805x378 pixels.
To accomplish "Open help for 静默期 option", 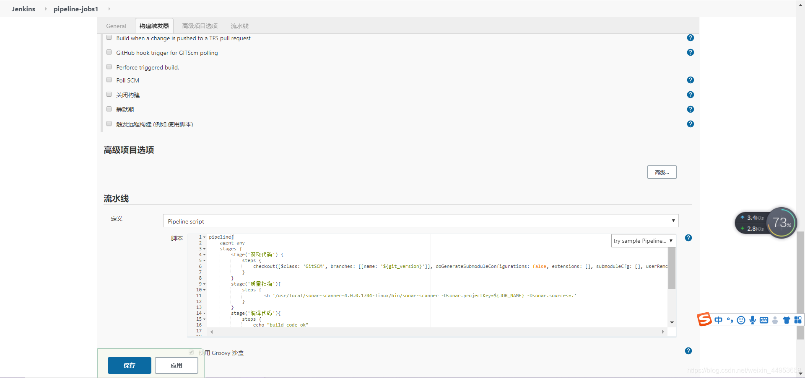I will [x=690, y=110].
